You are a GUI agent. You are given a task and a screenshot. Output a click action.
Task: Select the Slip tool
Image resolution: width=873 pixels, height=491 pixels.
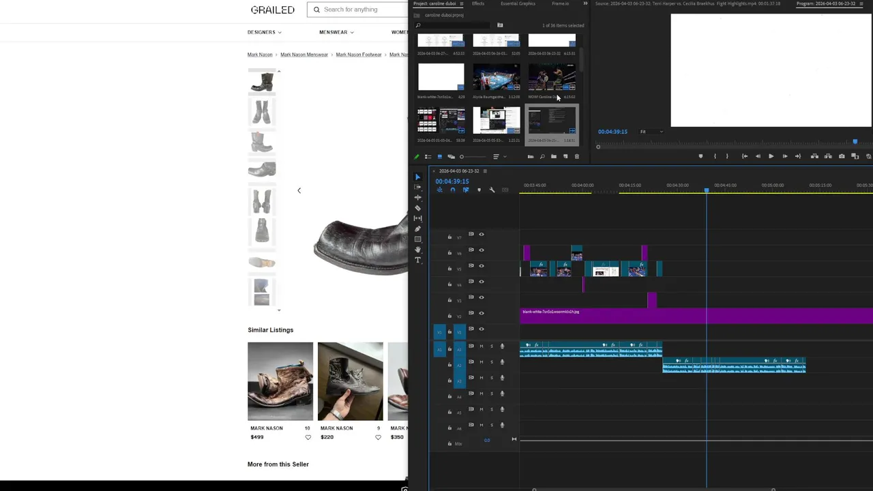[x=418, y=218]
